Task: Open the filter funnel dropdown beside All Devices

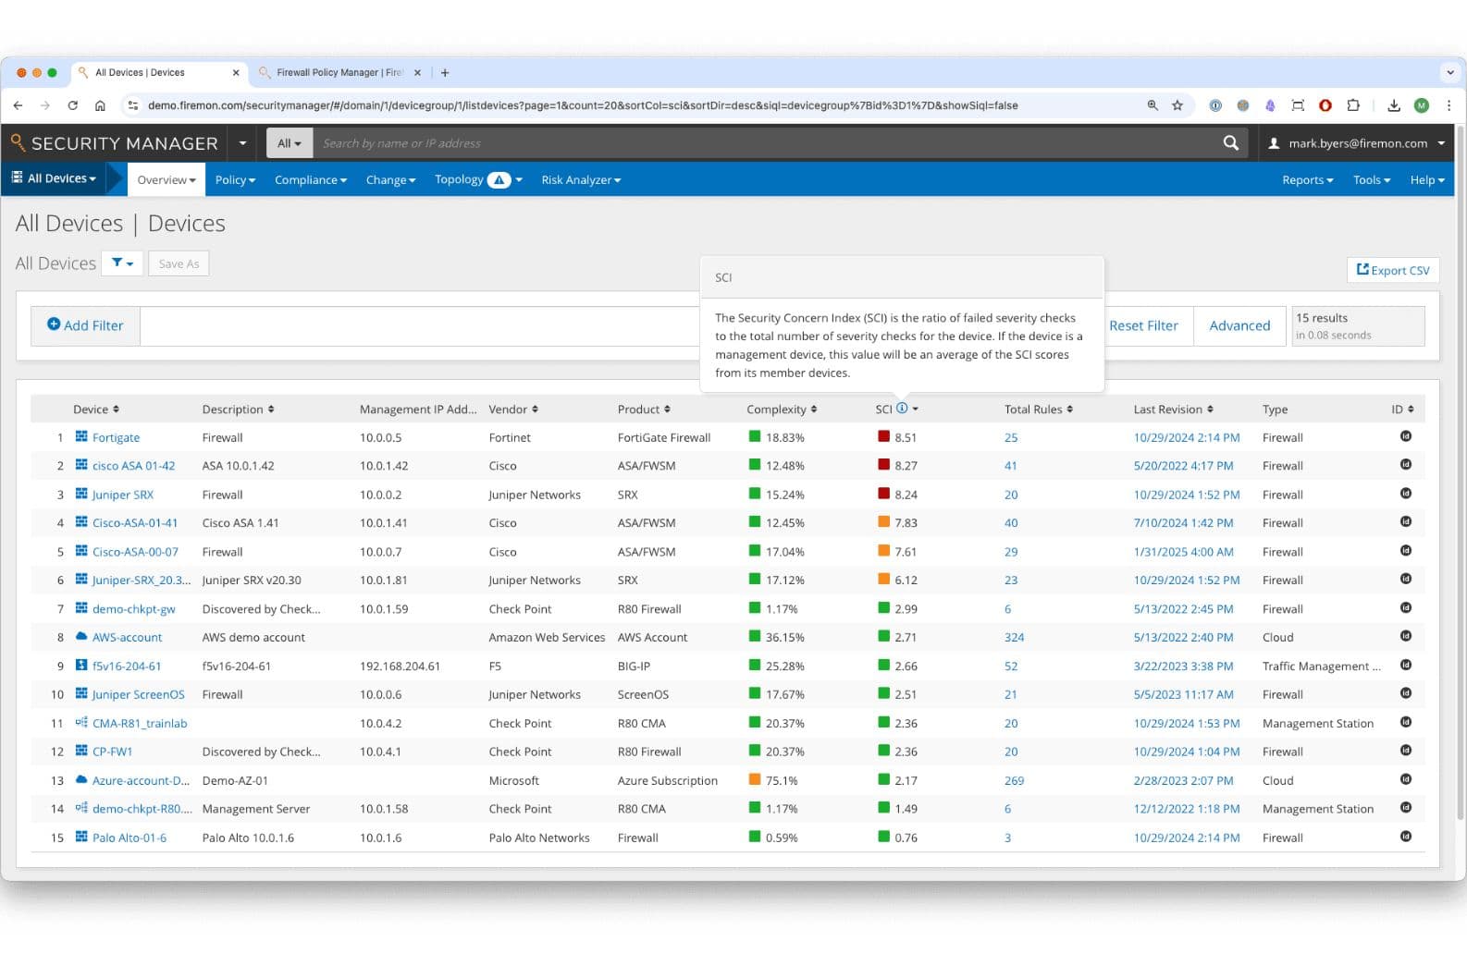Action: [122, 263]
